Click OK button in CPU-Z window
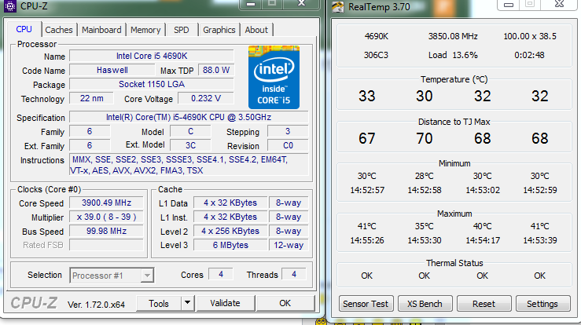 click(x=285, y=303)
